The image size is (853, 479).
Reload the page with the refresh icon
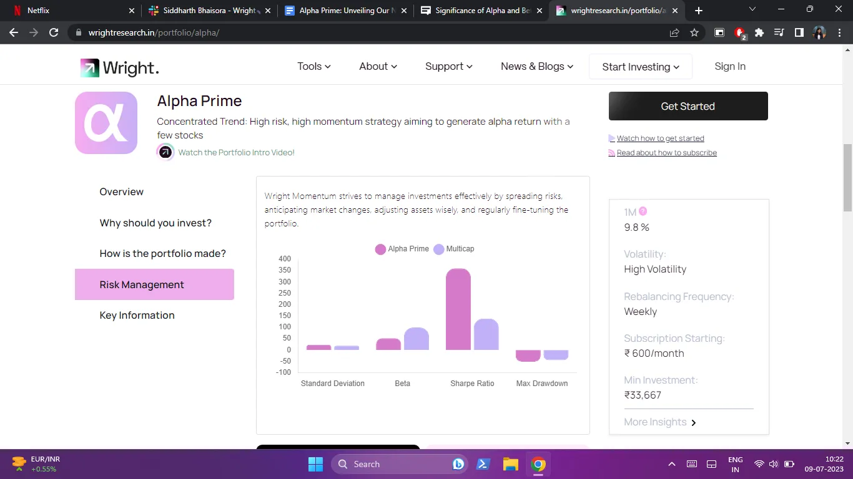pyautogui.click(x=54, y=32)
